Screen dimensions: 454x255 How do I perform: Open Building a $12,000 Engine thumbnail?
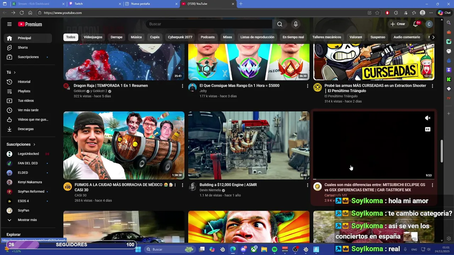(249, 145)
